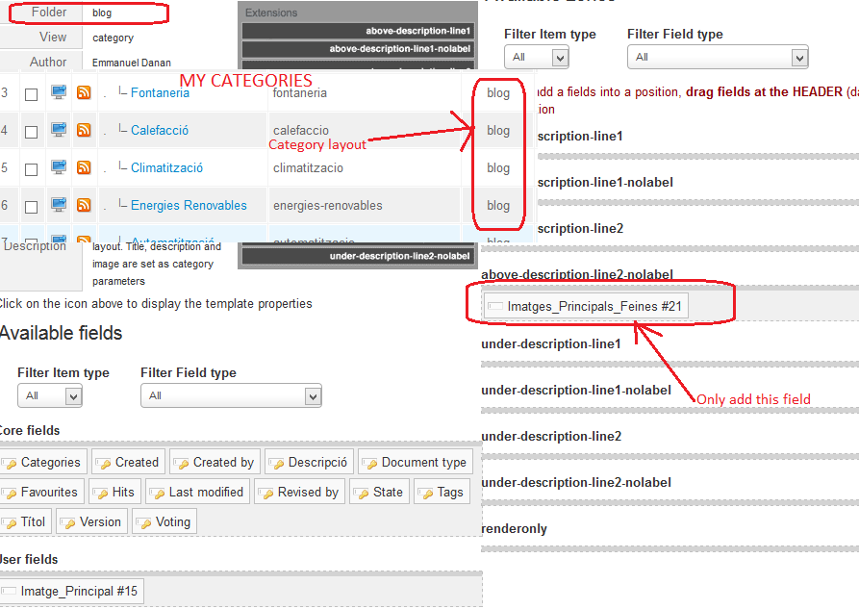
Task: Click the monitor template icon for Climatització
Action: point(59,166)
